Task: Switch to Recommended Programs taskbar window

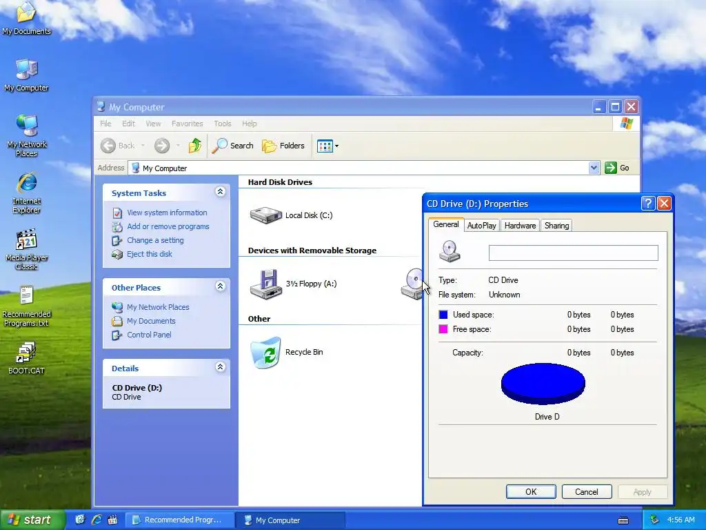Action: pos(179,520)
